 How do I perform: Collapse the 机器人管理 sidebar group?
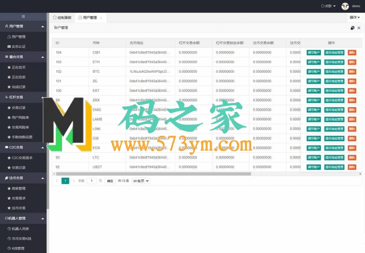coord(43,218)
